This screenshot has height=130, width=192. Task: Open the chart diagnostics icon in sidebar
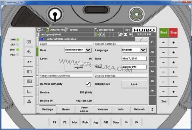click(x=29, y=91)
